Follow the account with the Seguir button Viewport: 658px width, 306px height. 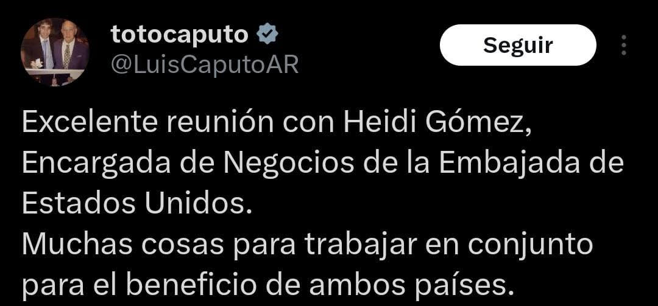518,45
